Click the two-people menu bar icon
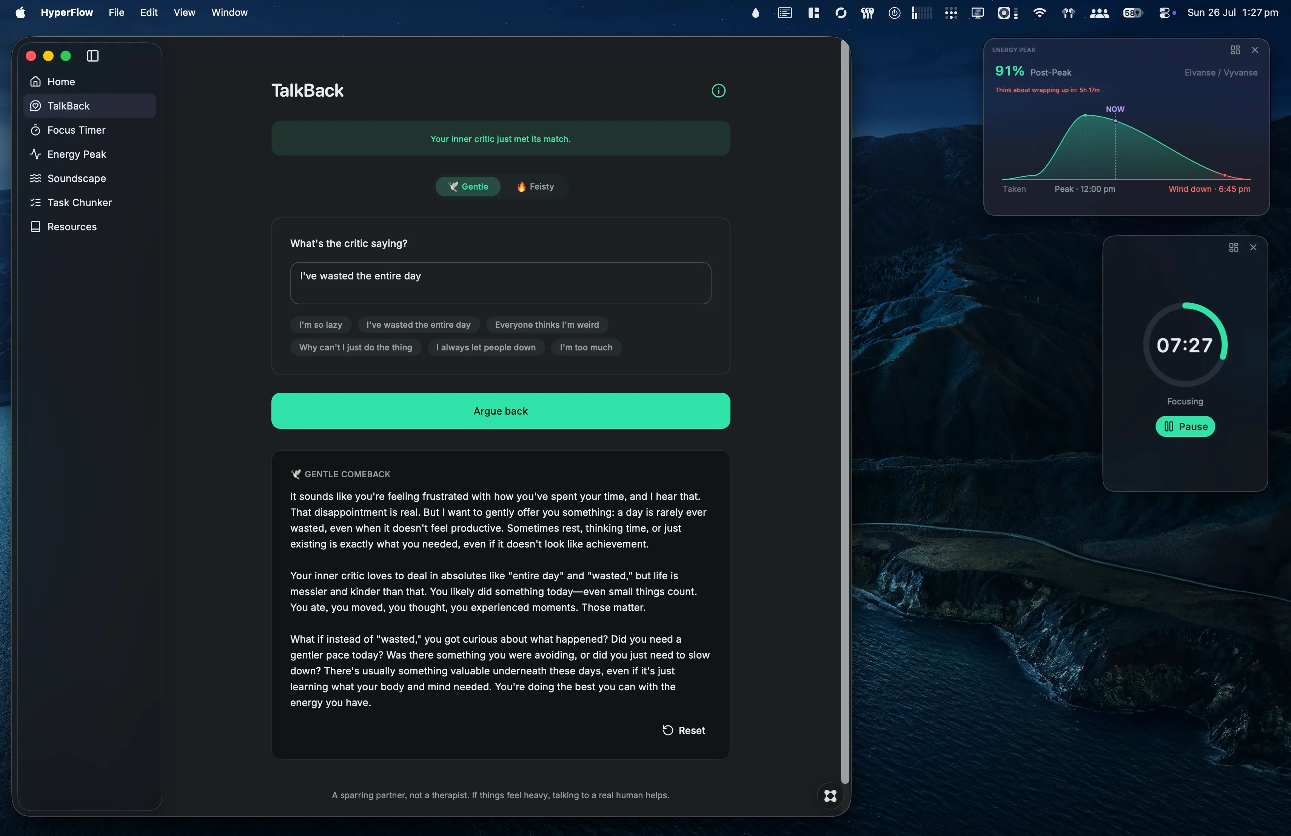 (x=1099, y=12)
